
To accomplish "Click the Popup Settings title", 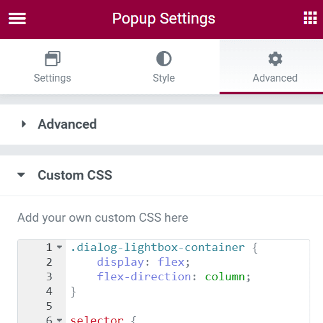I will click(163, 18).
